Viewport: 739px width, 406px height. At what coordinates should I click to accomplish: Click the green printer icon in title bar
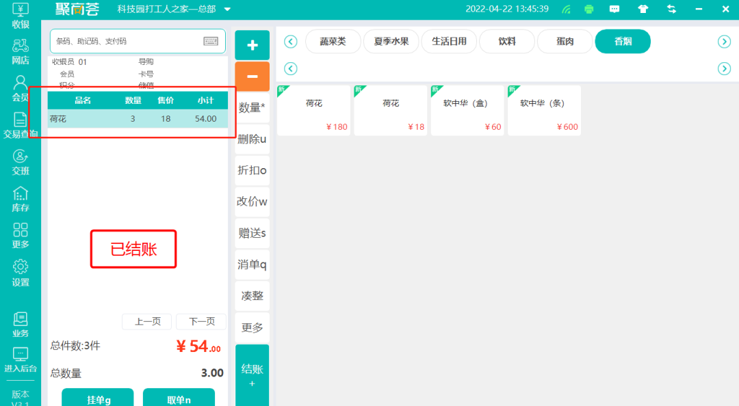point(589,9)
